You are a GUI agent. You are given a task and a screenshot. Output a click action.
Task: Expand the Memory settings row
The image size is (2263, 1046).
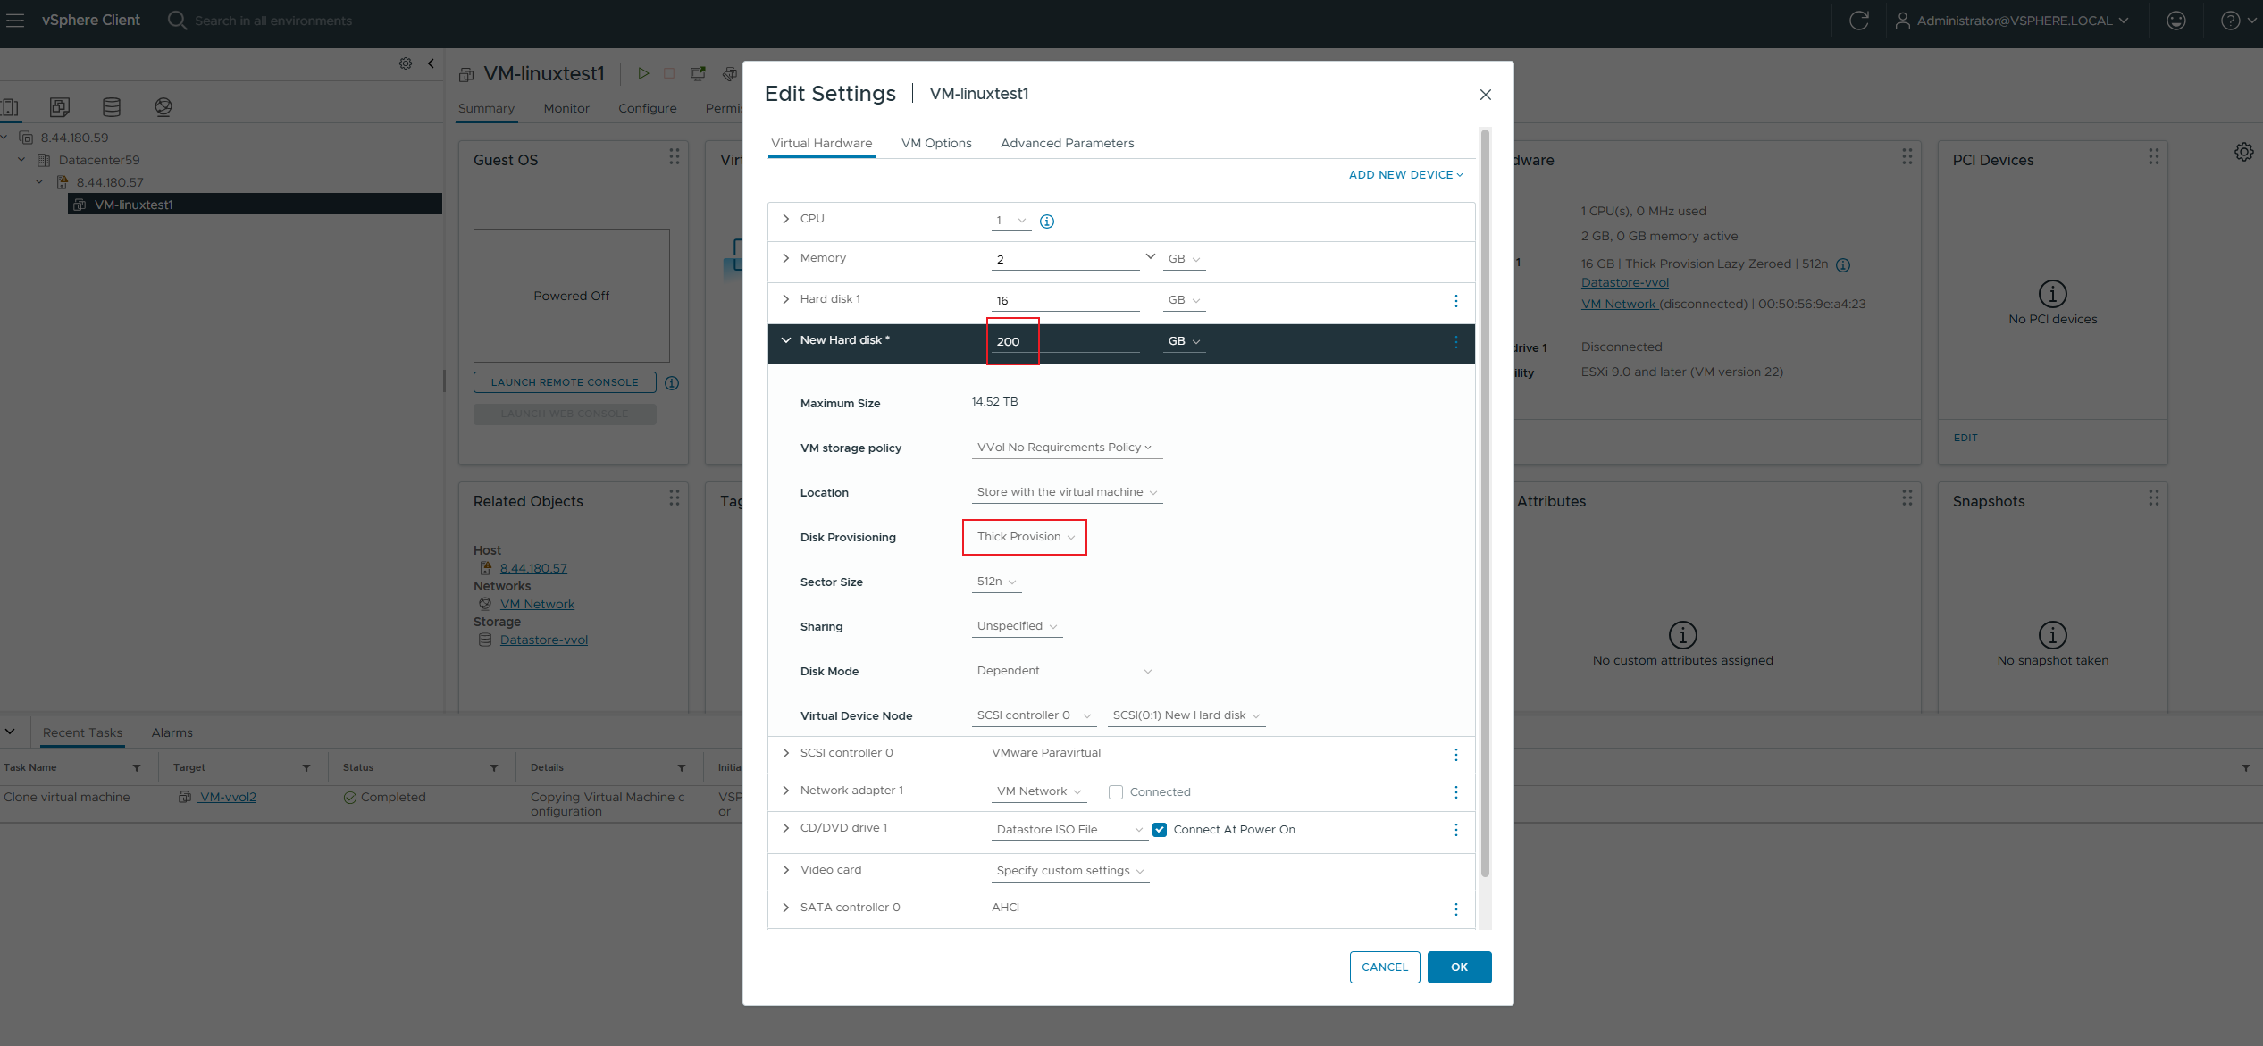(785, 258)
